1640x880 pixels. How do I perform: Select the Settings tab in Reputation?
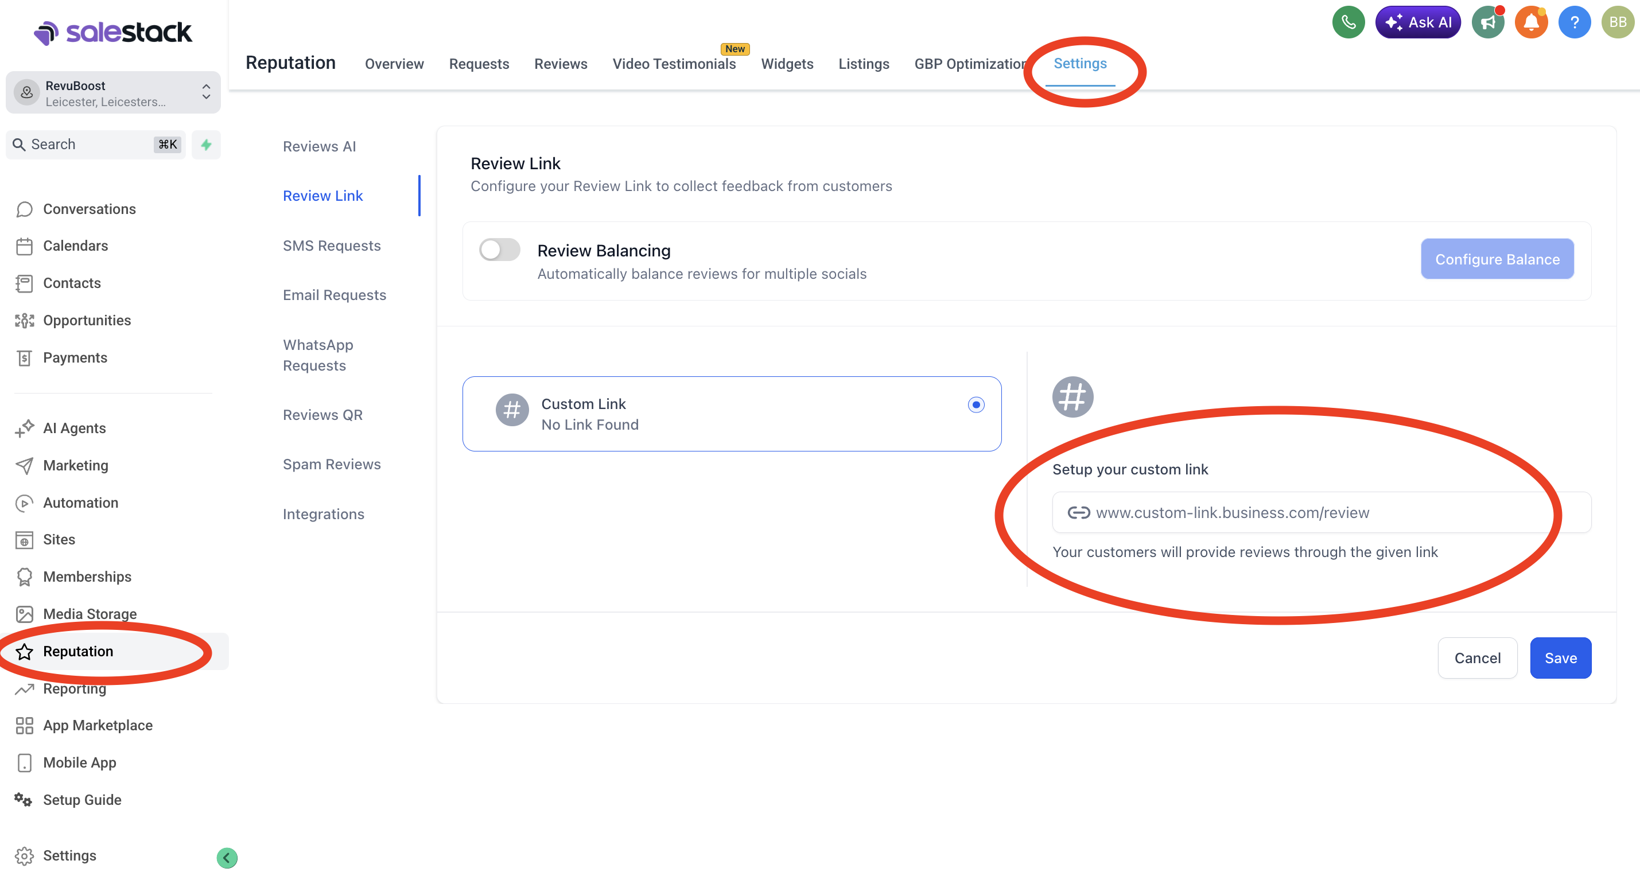(1080, 63)
